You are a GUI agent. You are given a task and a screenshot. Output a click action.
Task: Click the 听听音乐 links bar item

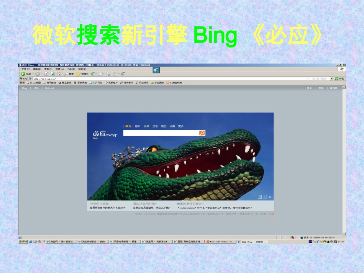(x=127, y=83)
